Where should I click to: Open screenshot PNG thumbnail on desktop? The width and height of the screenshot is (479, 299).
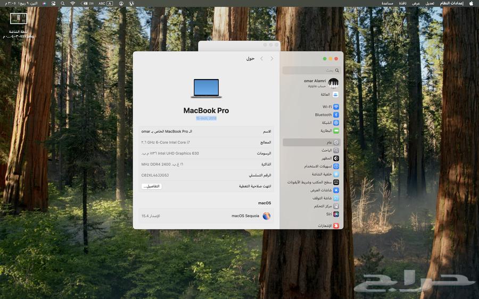tap(18, 19)
